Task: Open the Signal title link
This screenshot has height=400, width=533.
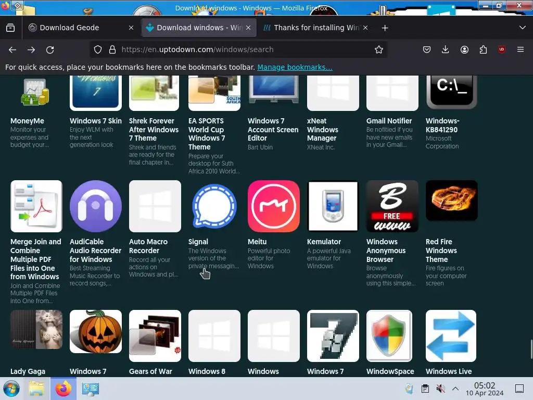Action: click(198, 242)
